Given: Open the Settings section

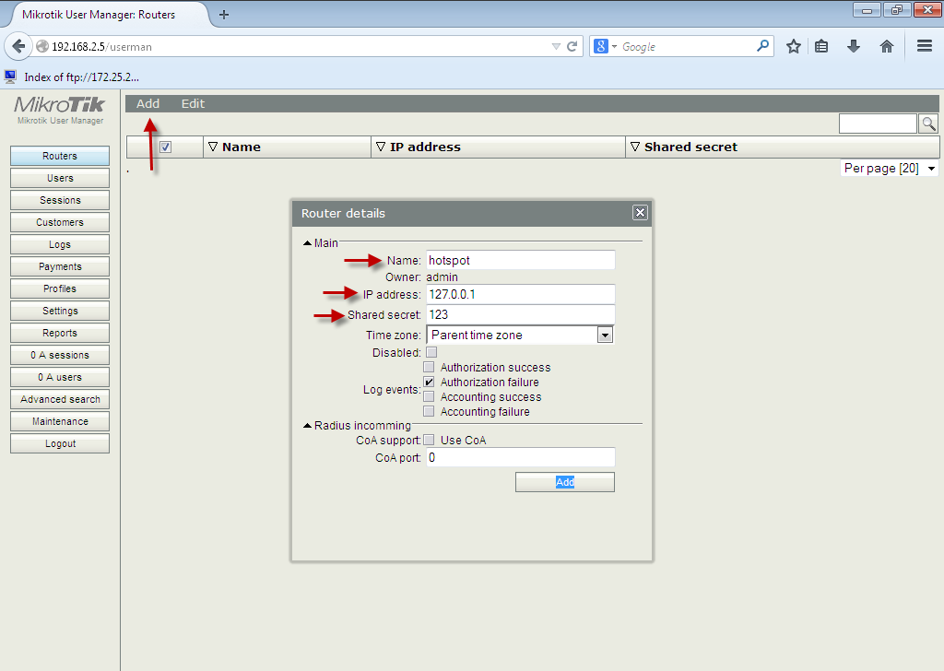Looking at the screenshot, I should [x=60, y=311].
